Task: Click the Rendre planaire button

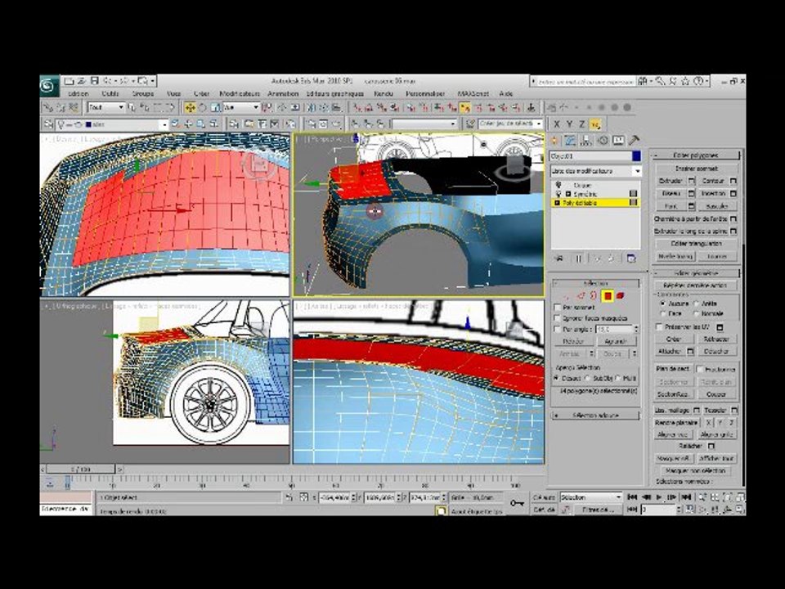Action: coord(676,423)
